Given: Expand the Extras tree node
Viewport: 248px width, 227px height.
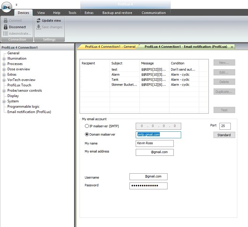Looking at the screenshot, I should 4,75.
